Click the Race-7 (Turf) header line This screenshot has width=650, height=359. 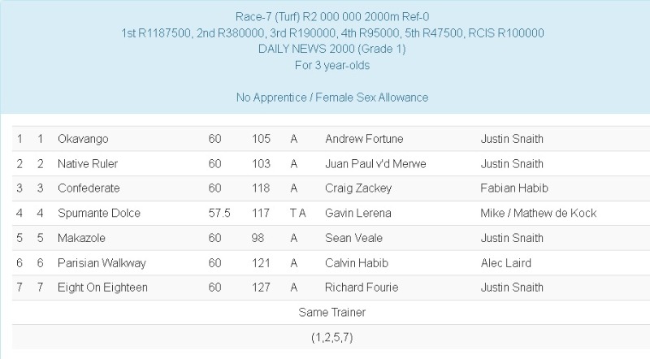(332, 16)
